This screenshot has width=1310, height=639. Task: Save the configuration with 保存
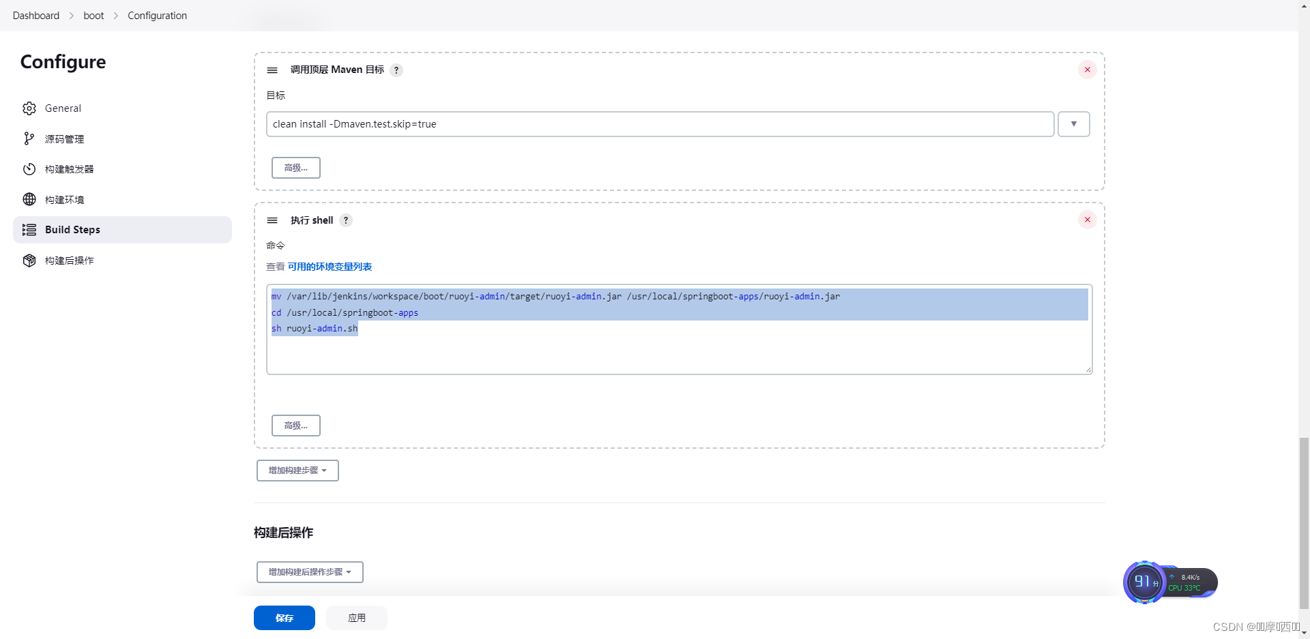point(285,618)
